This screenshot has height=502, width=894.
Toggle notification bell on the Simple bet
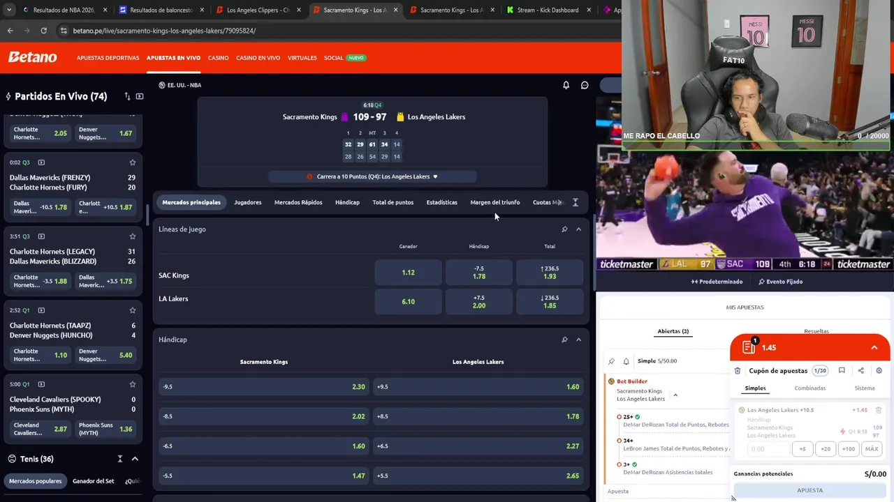pos(626,361)
